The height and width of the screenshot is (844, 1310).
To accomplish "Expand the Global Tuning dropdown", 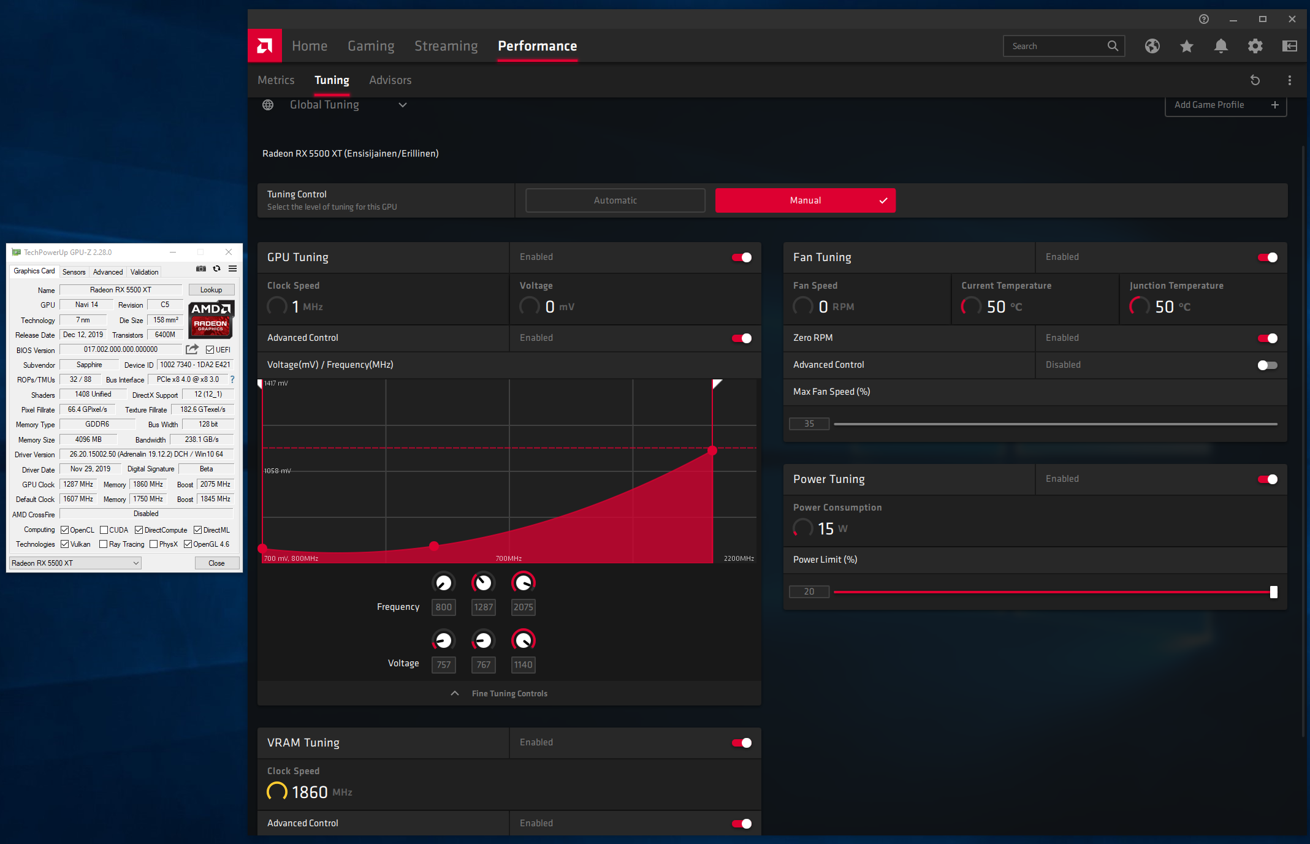I will pyautogui.click(x=403, y=105).
